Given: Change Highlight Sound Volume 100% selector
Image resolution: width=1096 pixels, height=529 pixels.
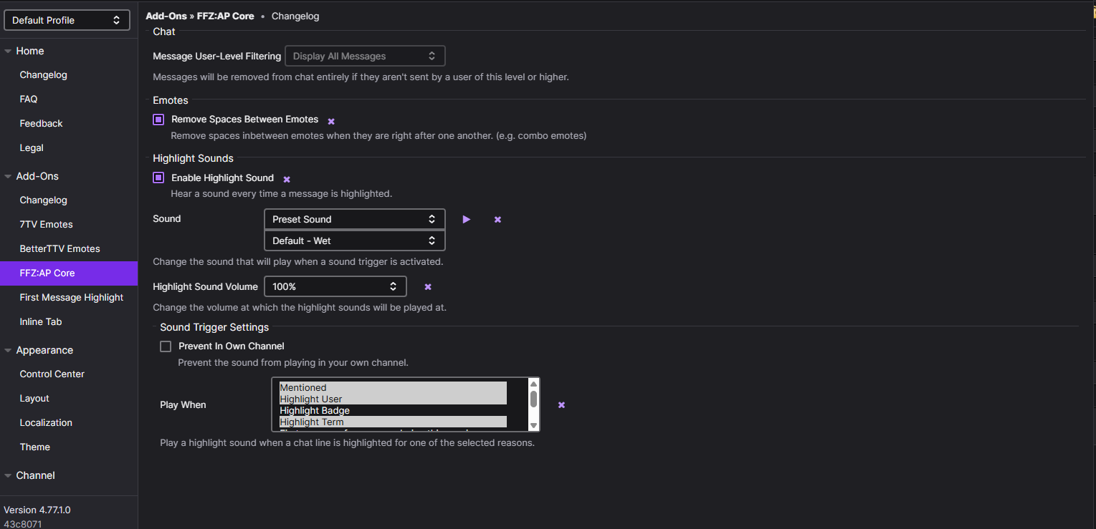Looking at the screenshot, I should pos(335,286).
